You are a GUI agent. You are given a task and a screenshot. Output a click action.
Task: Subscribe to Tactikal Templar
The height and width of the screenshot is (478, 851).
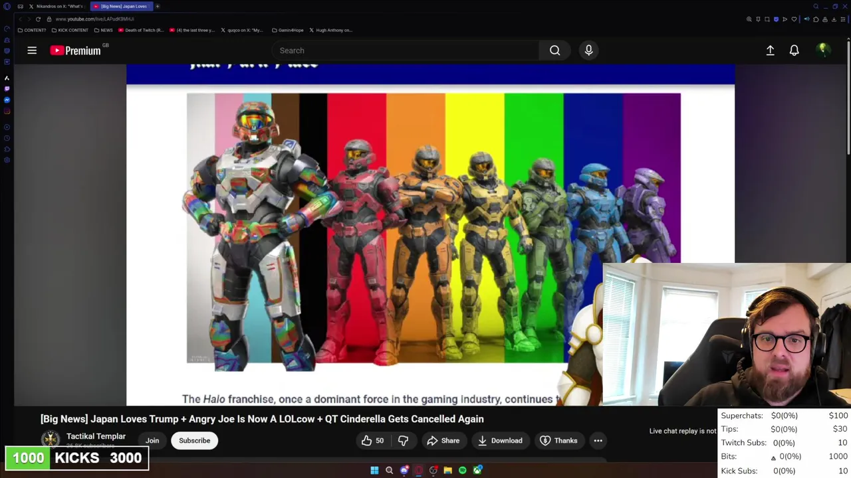pos(194,441)
